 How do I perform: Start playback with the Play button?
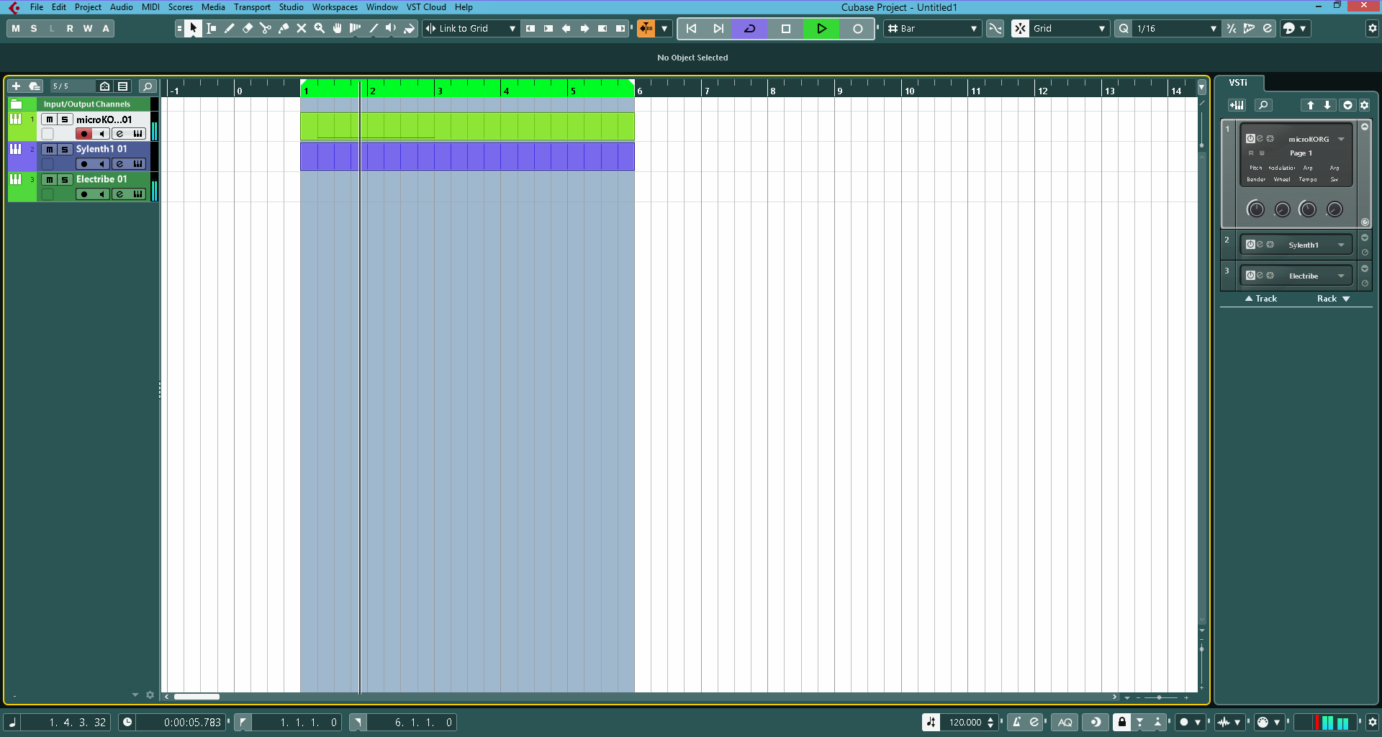pos(821,28)
